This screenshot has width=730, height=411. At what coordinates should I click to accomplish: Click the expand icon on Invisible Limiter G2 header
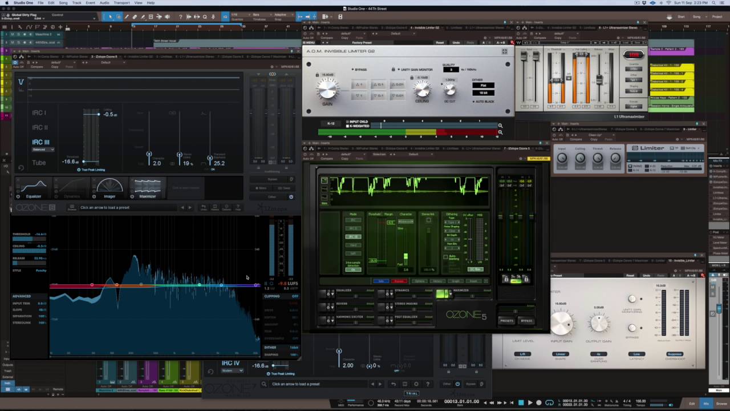tap(504, 51)
